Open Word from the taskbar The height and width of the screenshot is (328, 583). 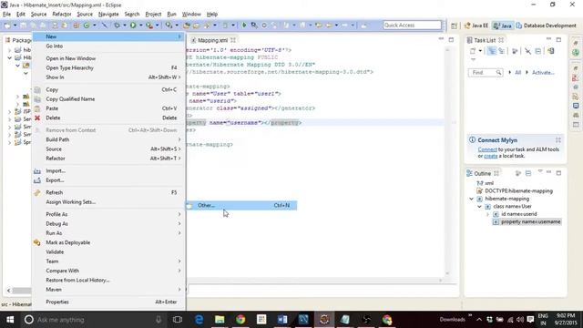point(282,320)
